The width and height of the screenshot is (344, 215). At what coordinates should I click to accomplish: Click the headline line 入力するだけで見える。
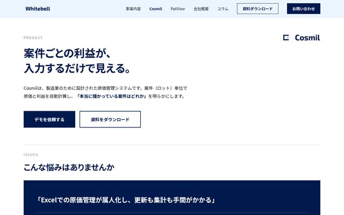tap(77, 68)
